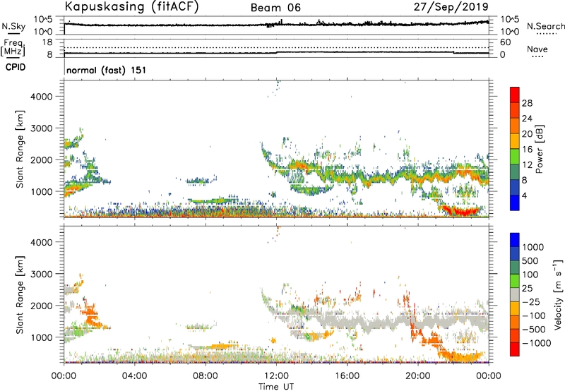This screenshot has height=391, width=565.
Task: Select the text normal (fast) 151
Action: [x=107, y=70]
